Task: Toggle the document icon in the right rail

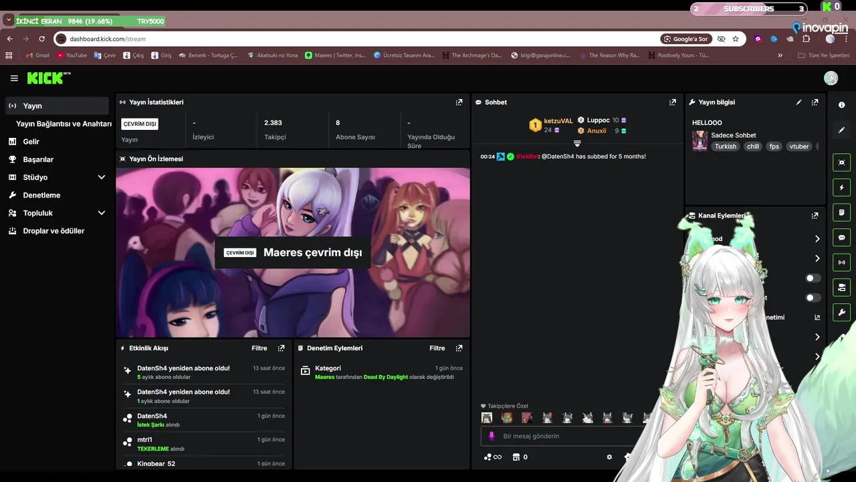Action: tap(841, 212)
